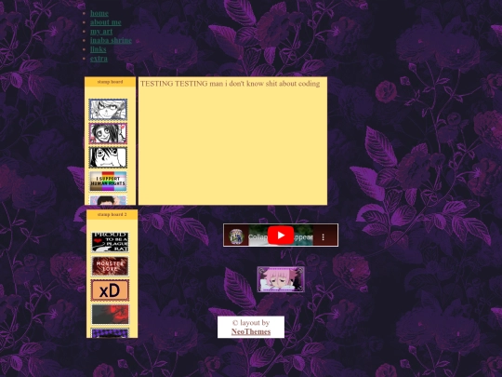Screen dimensions: 502x377
Task: Open the my art link
Action: (x=101, y=32)
